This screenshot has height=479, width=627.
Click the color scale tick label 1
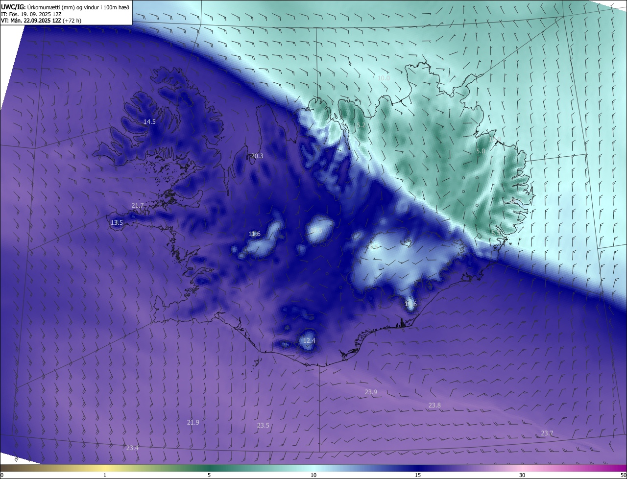pos(105,475)
